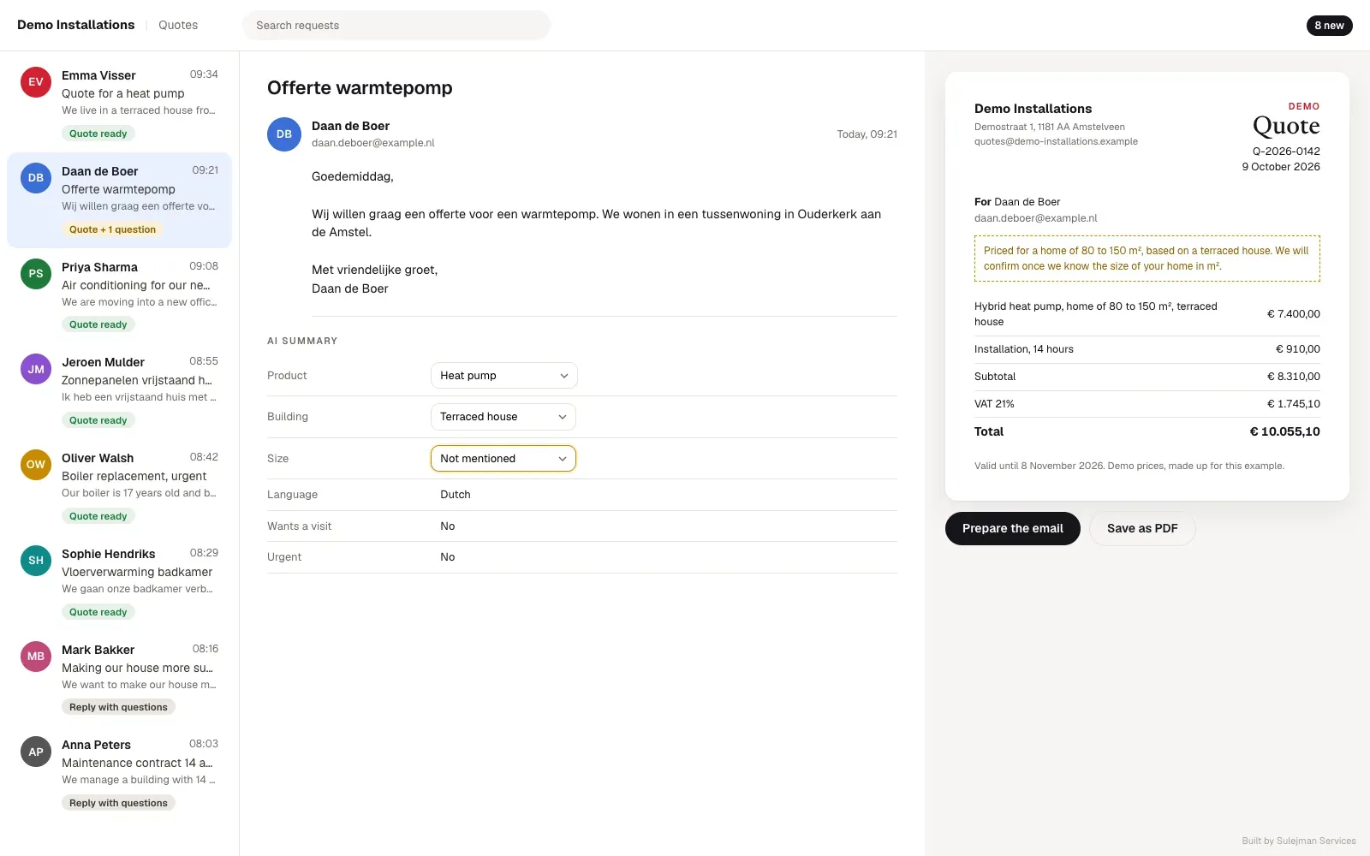The width and height of the screenshot is (1370, 856).
Task: Click the sender avatar in the email header
Action: tap(284, 134)
